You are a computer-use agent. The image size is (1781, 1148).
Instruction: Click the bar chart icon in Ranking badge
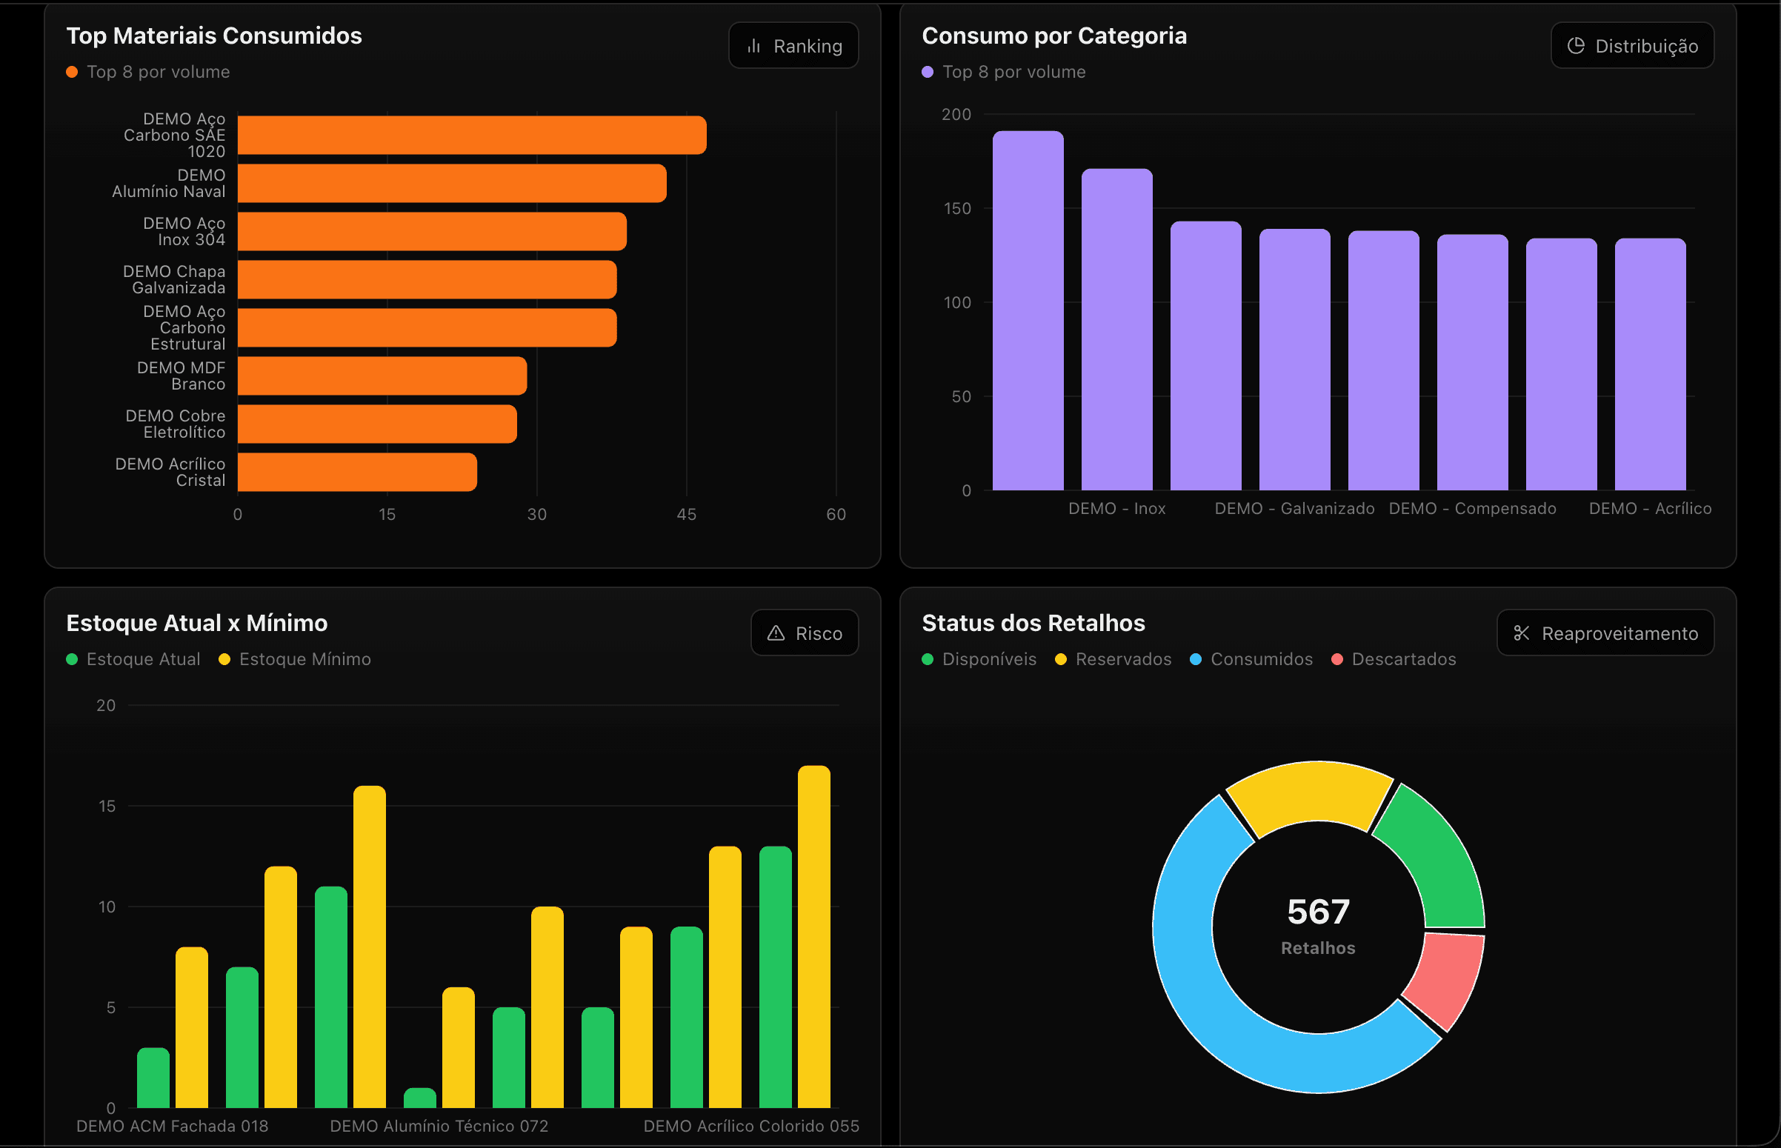click(753, 46)
